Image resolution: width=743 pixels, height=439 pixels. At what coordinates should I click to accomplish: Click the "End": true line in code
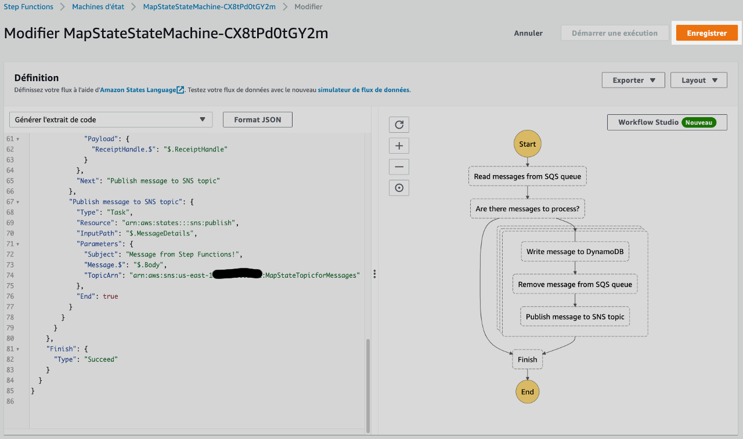coord(97,296)
